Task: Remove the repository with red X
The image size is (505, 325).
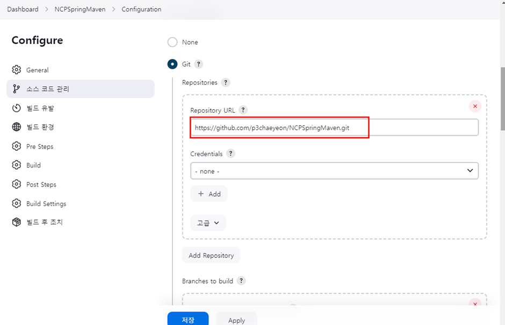Action: point(475,106)
